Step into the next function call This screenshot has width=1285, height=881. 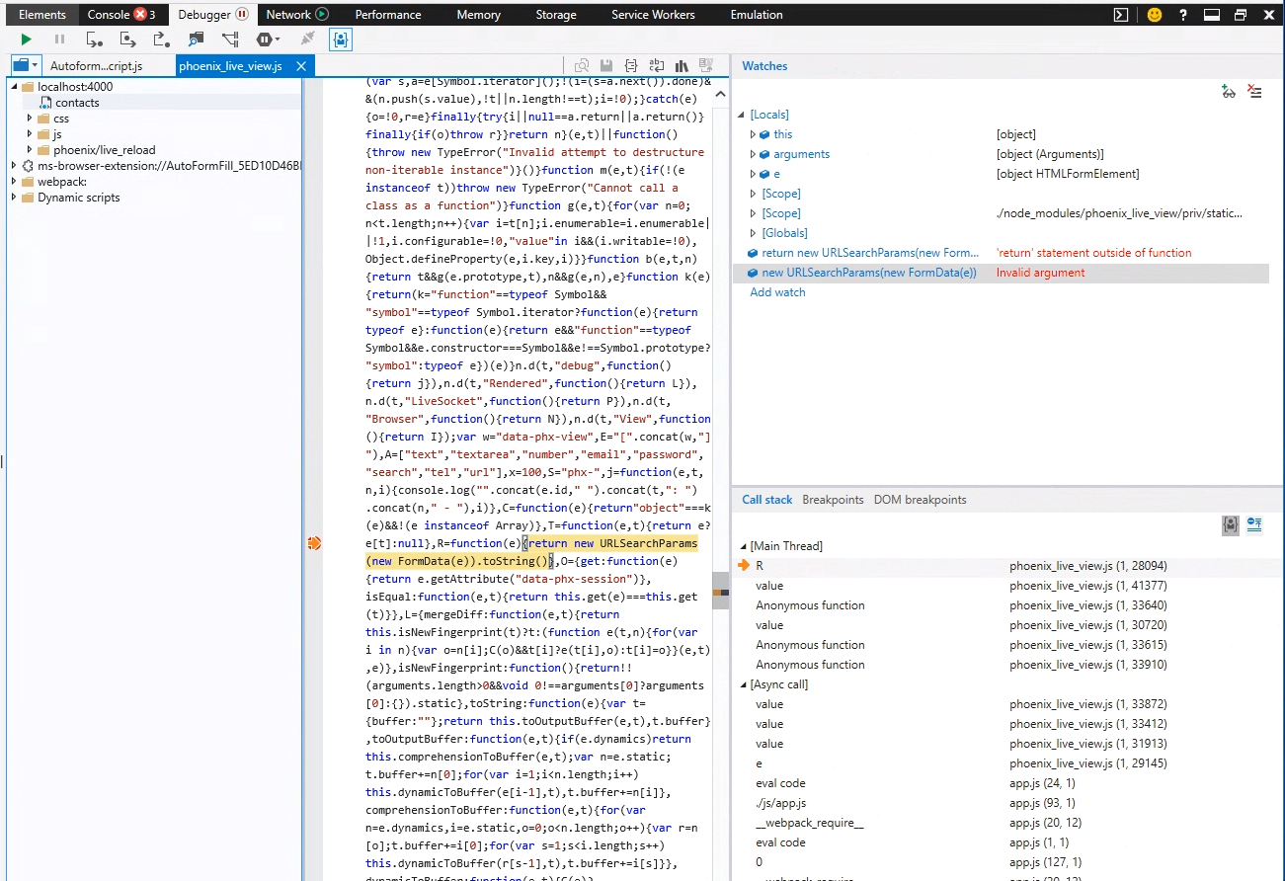[x=95, y=39]
